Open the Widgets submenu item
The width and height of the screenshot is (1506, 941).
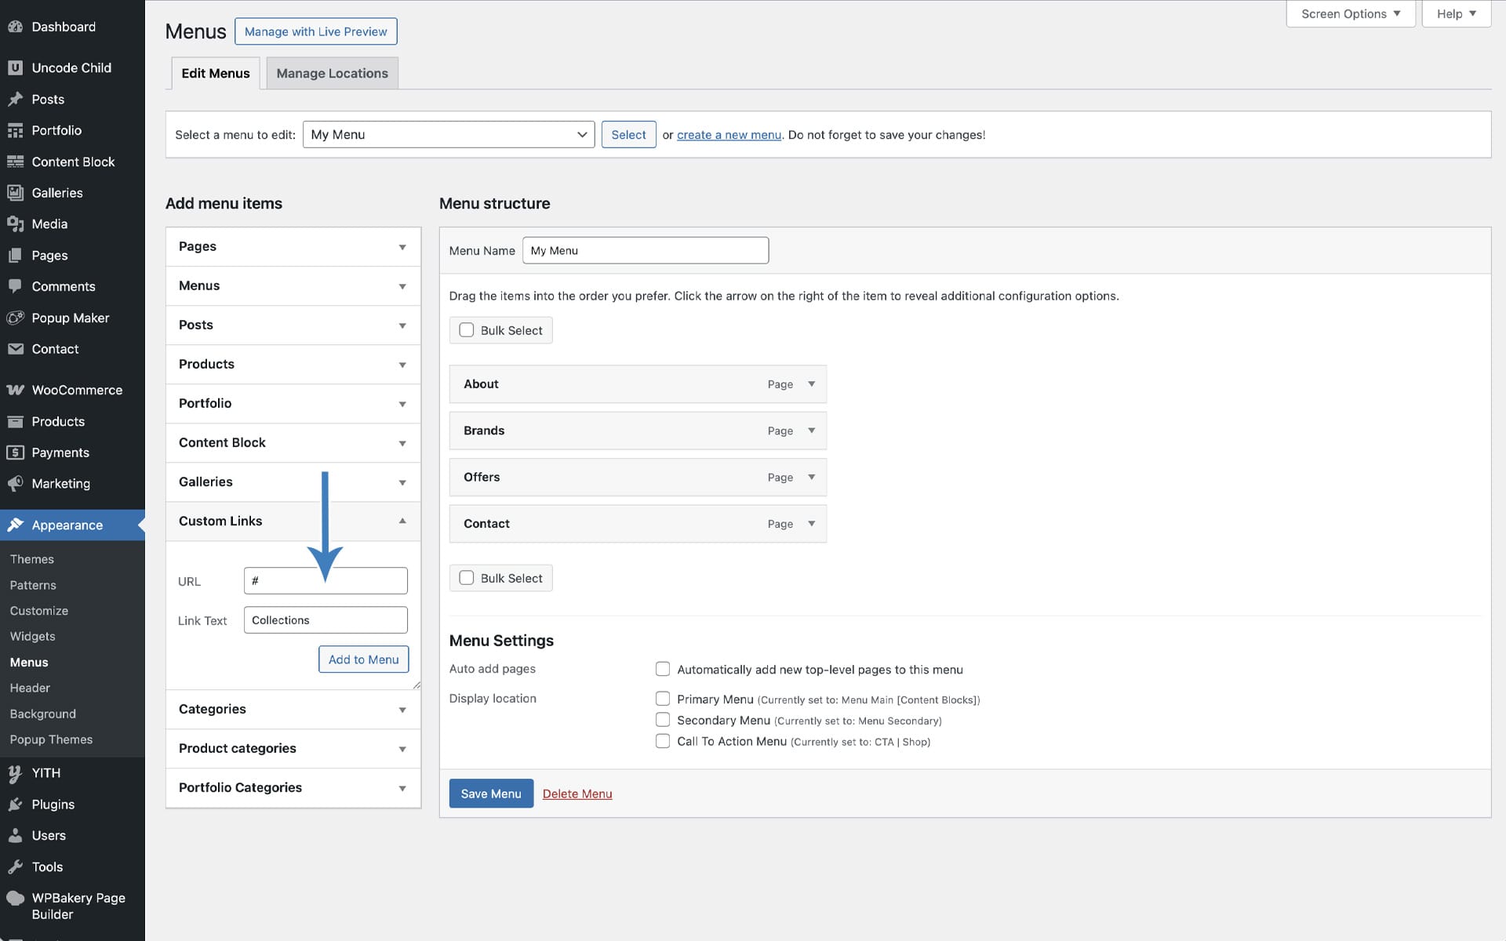coord(32,636)
